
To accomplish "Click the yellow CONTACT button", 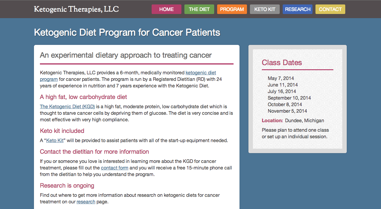I will [x=330, y=9].
